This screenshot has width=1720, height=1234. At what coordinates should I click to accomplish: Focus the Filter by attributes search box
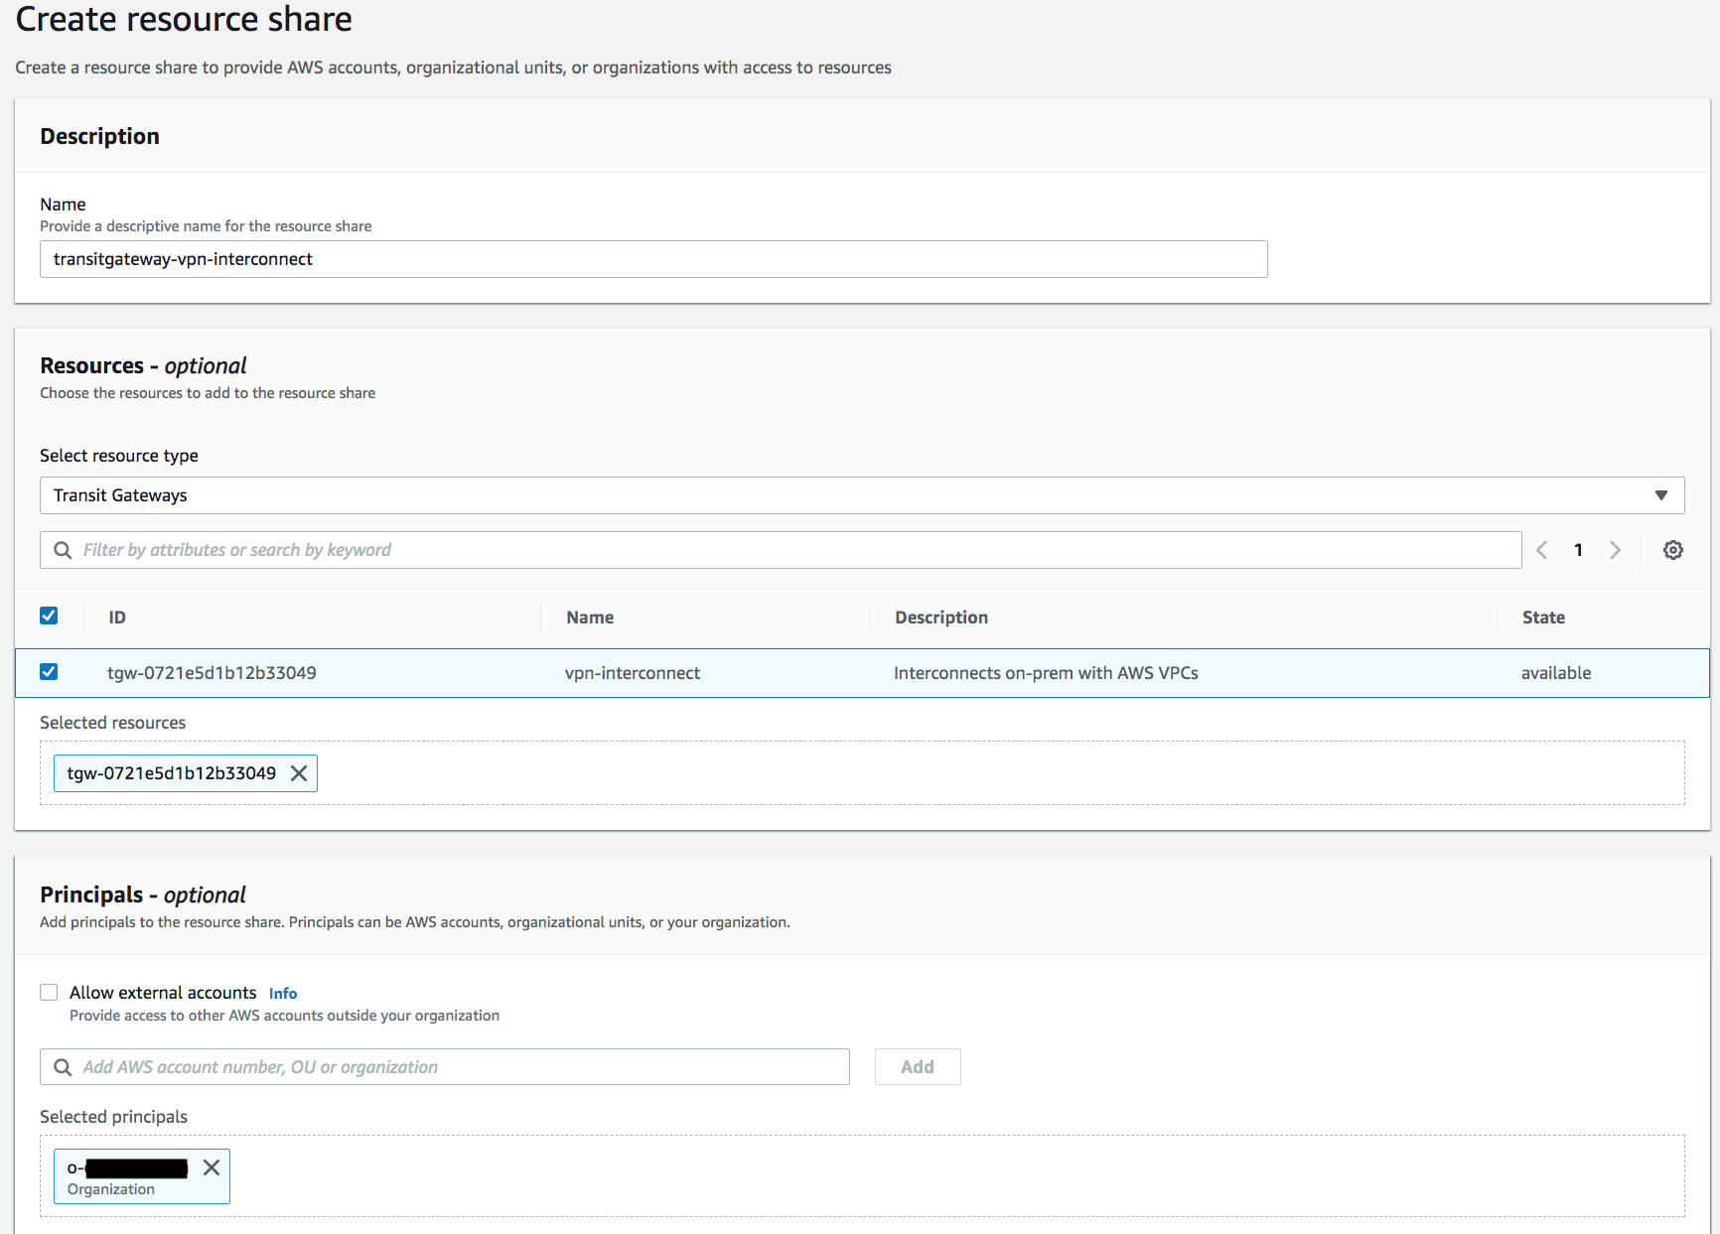781,550
